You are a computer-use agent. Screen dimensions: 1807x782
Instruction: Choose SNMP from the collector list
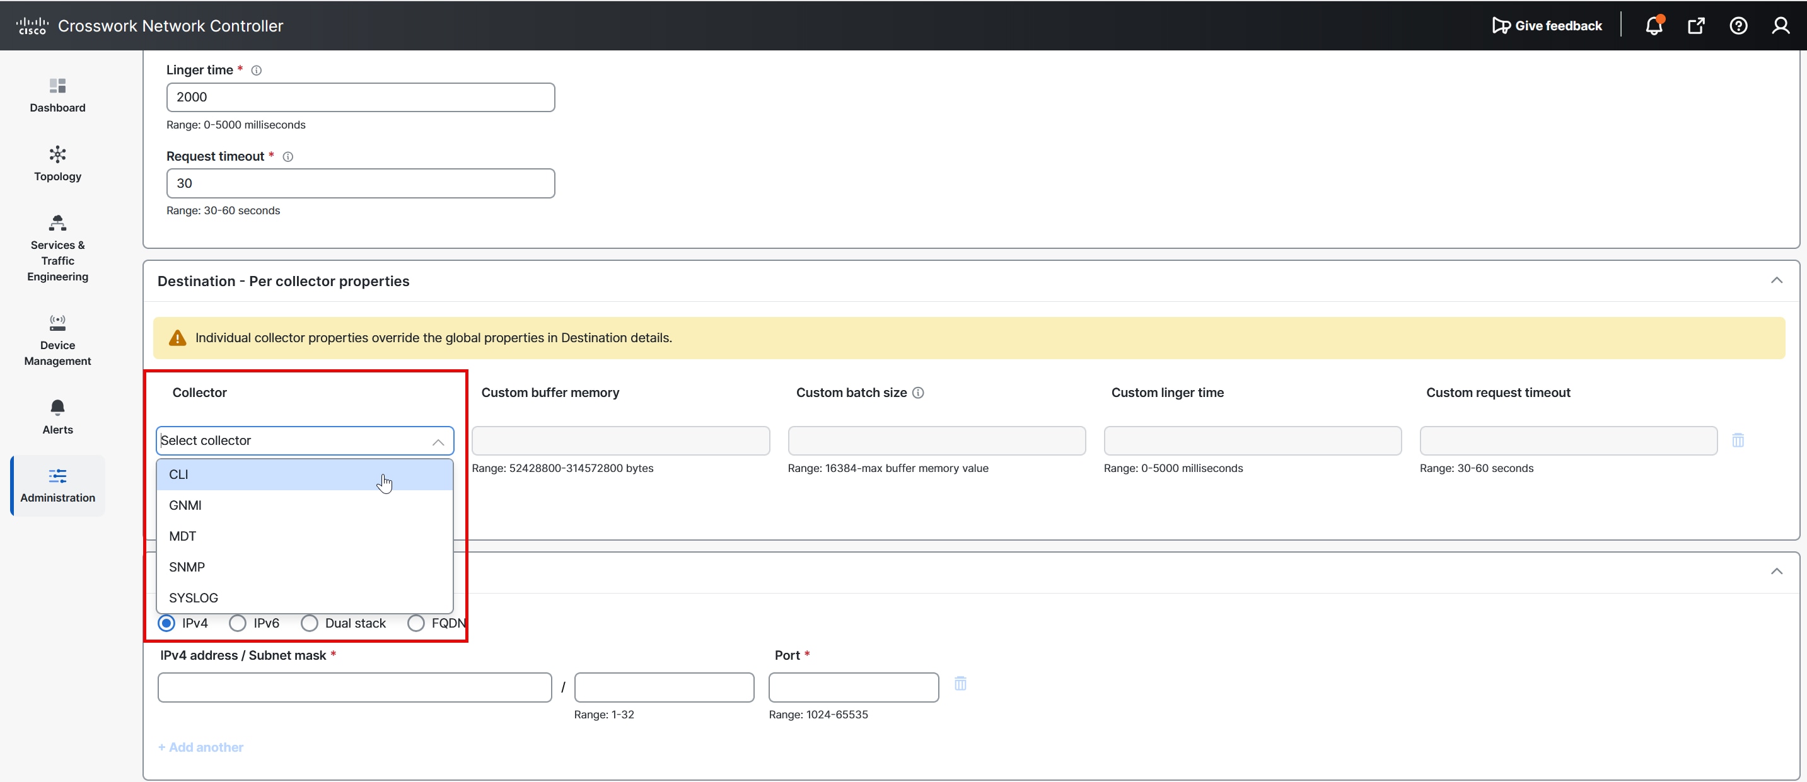[187, 566]
